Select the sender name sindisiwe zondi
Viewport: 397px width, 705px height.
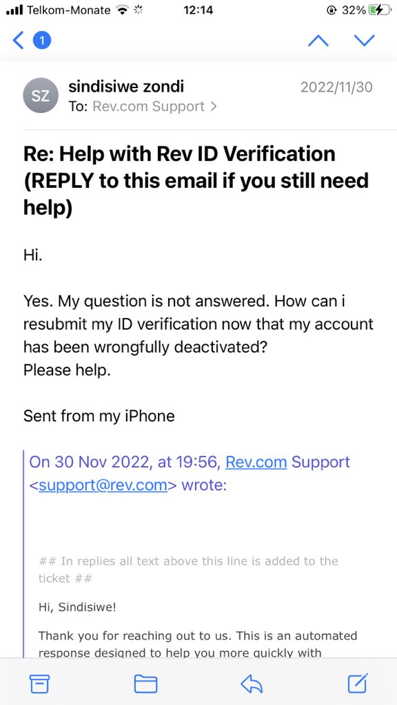[x=126, y=86]
